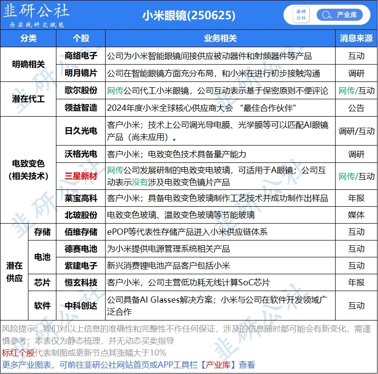Select the 芯片 subcategory cell
Screen dimensions: 378x374
[x=42, y=282]
